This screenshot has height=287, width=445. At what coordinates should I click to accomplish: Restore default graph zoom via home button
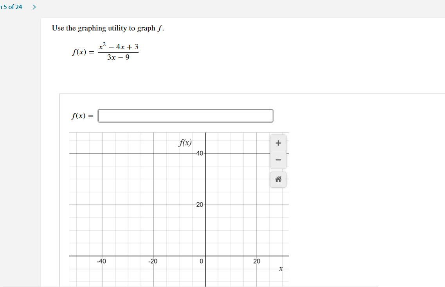point(278,179)
